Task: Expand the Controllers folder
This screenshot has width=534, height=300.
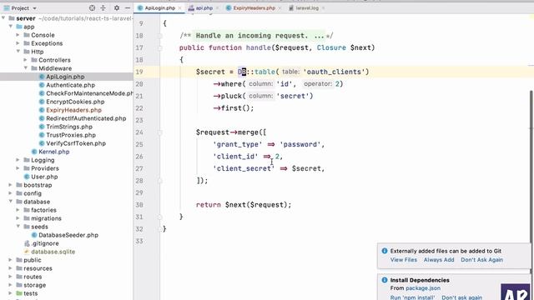Action: (26, 60)
